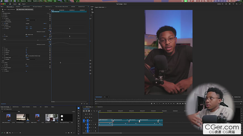The height and width of the screenshot is (136, 243).
Task: Step forward one frame in the Program monitor
Action: [171, 104]
